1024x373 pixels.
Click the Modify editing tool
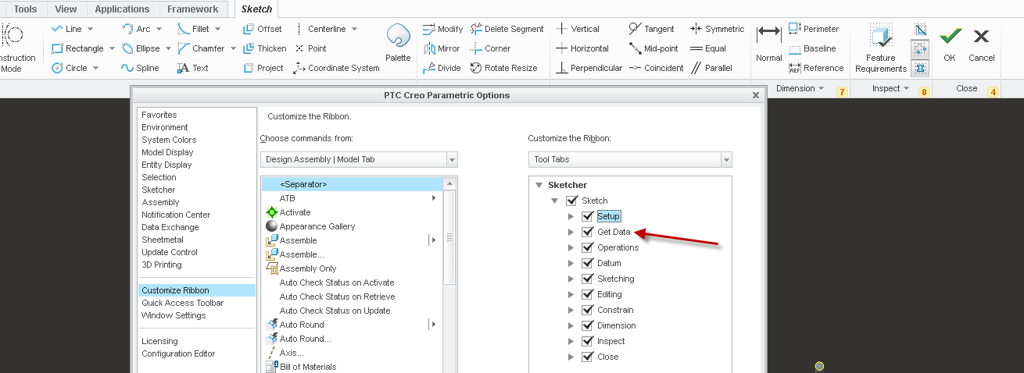pos(442,29)
